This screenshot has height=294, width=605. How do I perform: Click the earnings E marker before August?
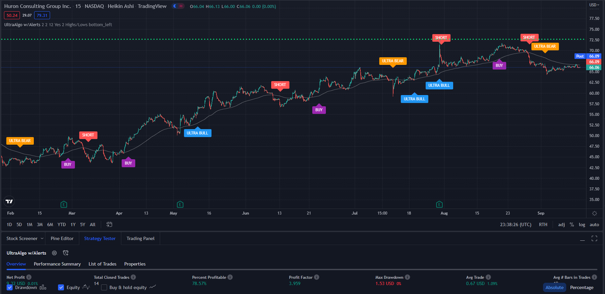[440, 204]
